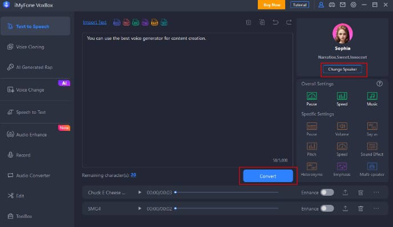393x227 pixels.
Task: Open more options for Chuck E Cheese
Action: point(376,192)
